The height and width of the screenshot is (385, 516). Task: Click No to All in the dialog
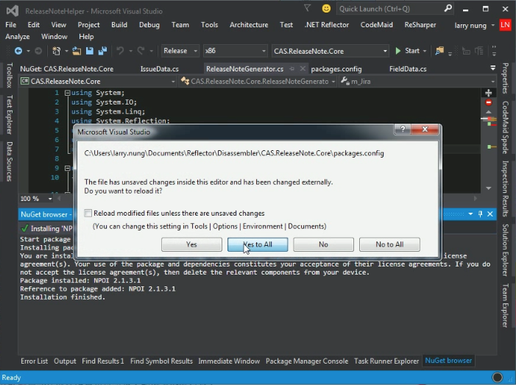[389, 244]
